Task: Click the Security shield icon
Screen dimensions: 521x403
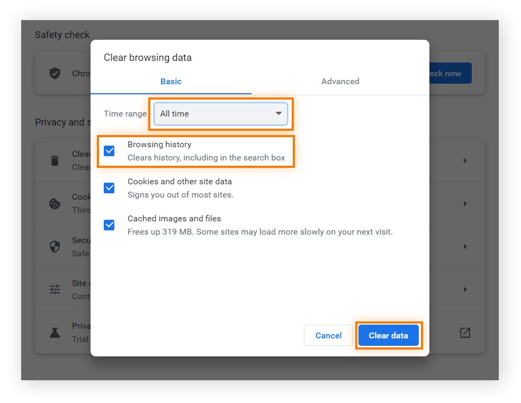Action: pos(55,247)
